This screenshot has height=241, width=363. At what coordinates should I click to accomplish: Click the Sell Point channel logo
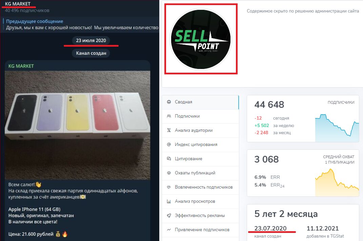(x=201, y=39)
